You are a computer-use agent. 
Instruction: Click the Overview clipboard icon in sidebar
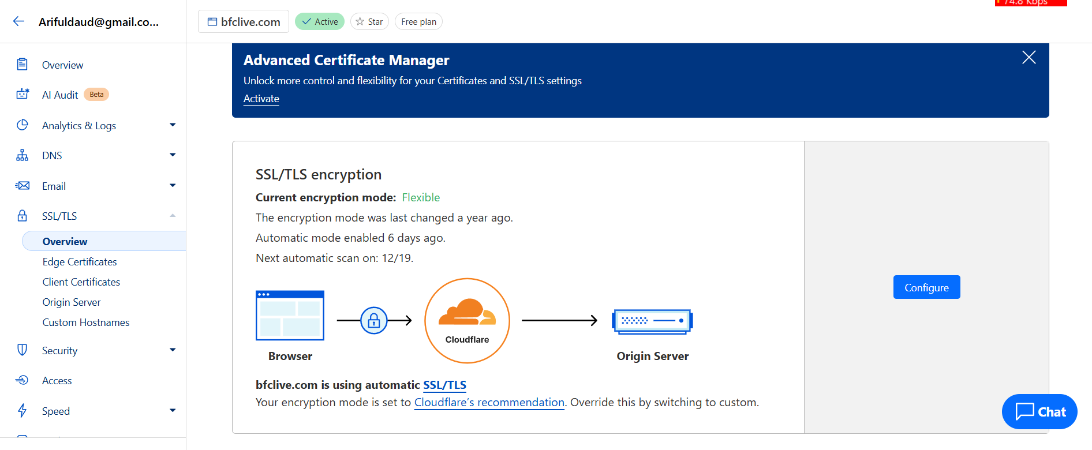pos(23,64)
